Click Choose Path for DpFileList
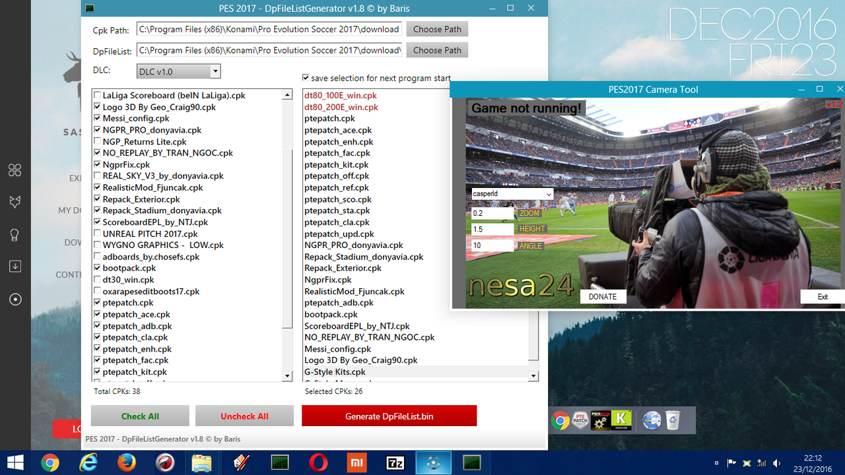 (437, 50)
